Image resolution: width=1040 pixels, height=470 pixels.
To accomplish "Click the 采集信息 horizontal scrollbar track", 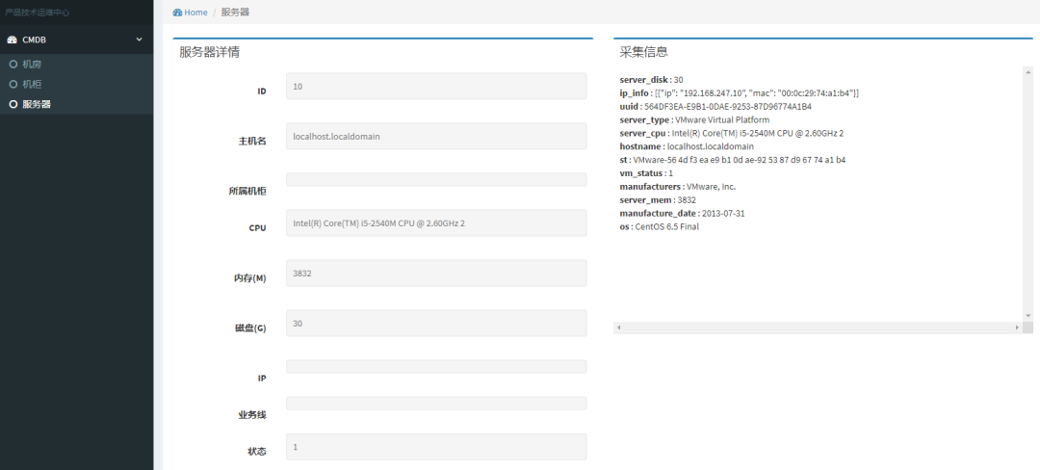I will 818,328.
